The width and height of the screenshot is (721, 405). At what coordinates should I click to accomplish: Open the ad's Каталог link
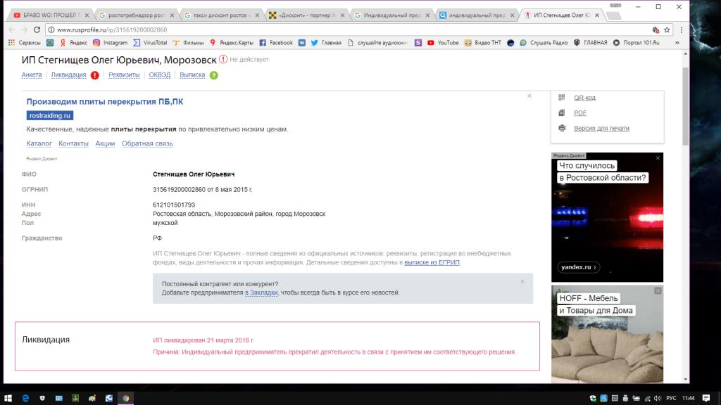pyautogui.click(x=39, y=143)
